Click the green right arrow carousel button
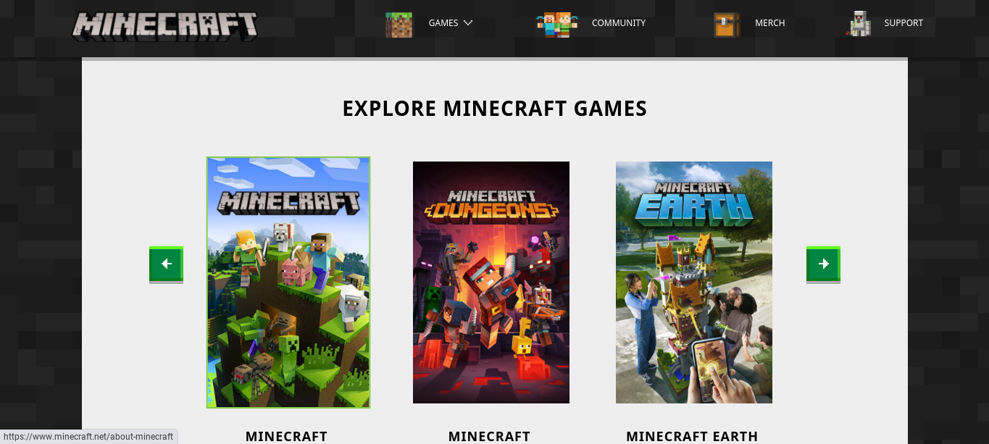989x444 pixels. [x=823, y=264]
